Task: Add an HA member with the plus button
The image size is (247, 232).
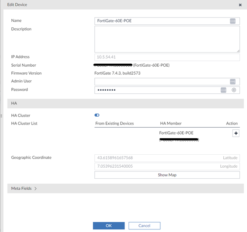Action: click(x=236, y=133)
